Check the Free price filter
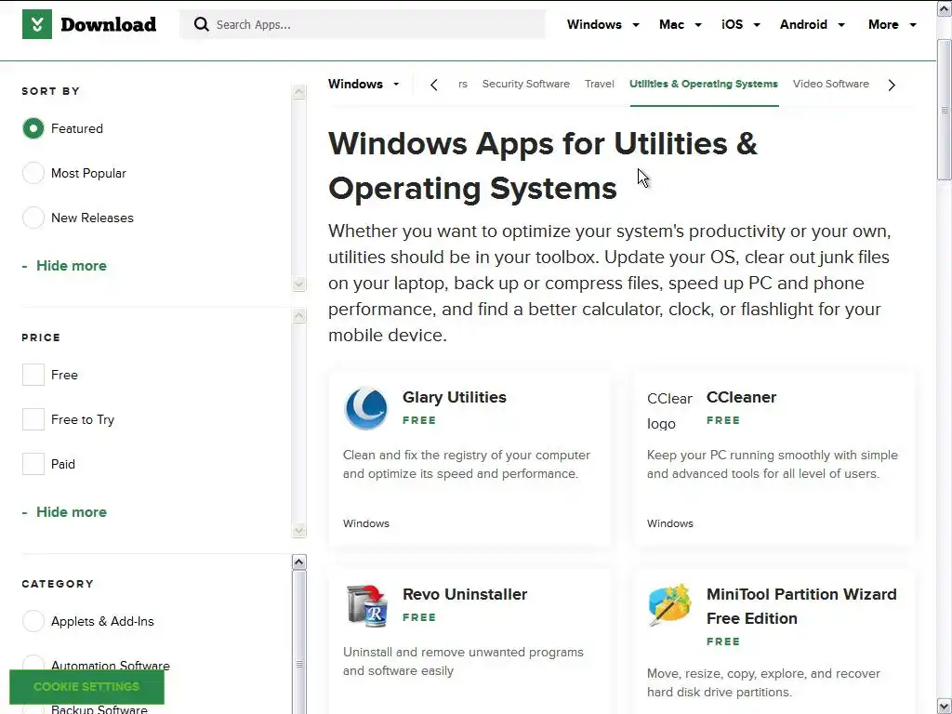The width and height of the screenshot is (952, 714). [x=33, y=375]
